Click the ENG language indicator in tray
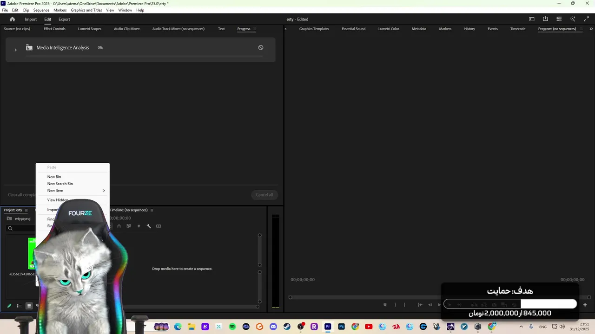Screen dimensions: 595x334 tap(543, 327)
